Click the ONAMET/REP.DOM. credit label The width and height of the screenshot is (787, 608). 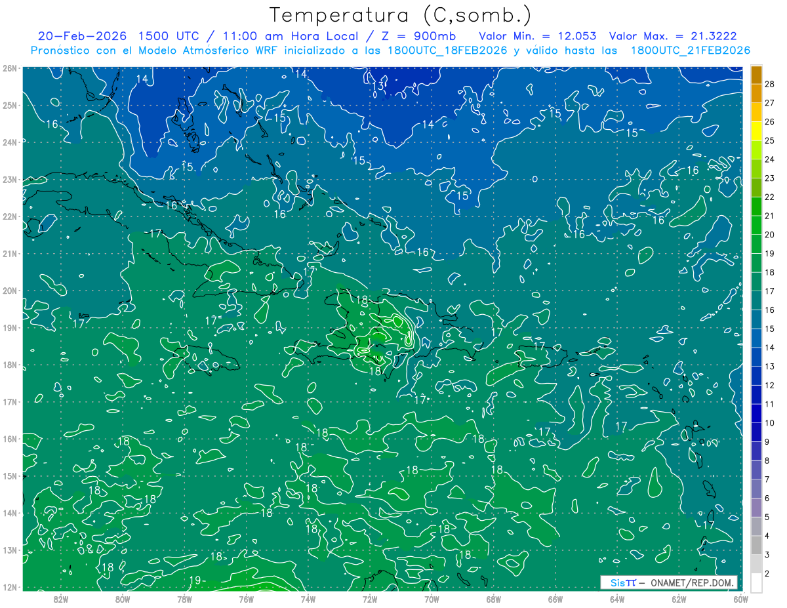pyautogui.click(x=693, y=582)
